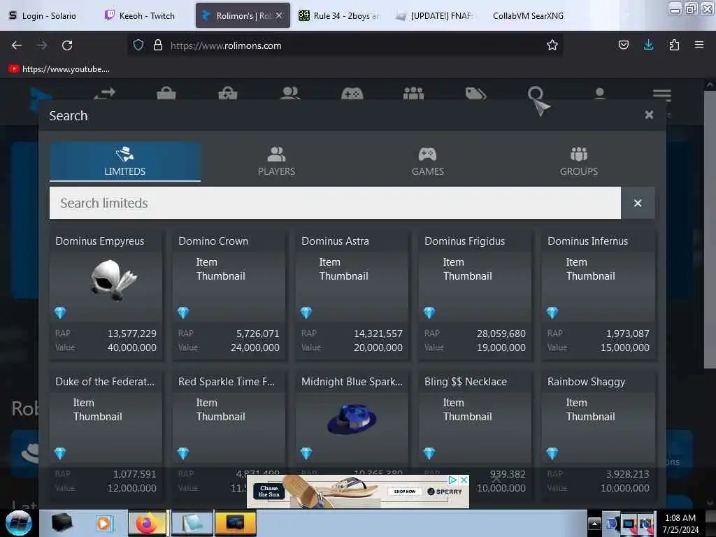
Task: Open Firefox extensions puzzle icon
Action: [674, 45]
